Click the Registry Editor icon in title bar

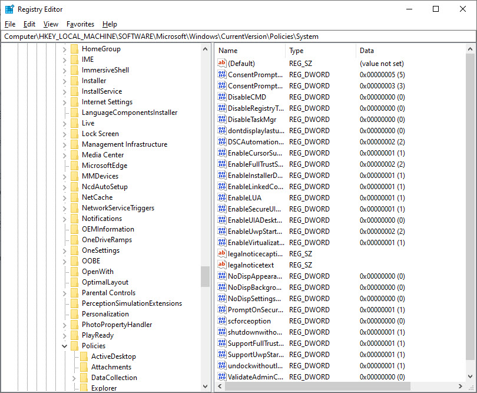point(9,9)
